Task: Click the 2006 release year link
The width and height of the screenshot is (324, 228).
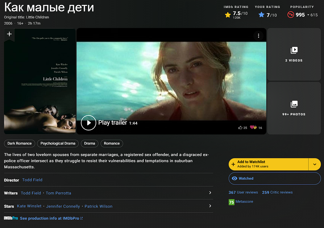Action: pyautogui.click(x=8, y=23)
